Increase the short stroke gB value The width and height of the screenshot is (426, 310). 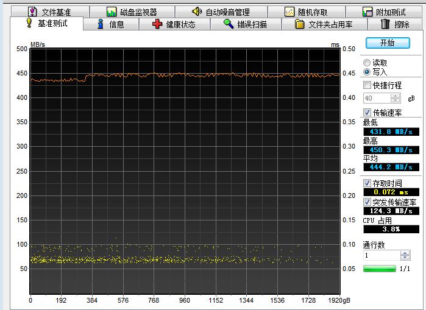(x=396, y=96)
